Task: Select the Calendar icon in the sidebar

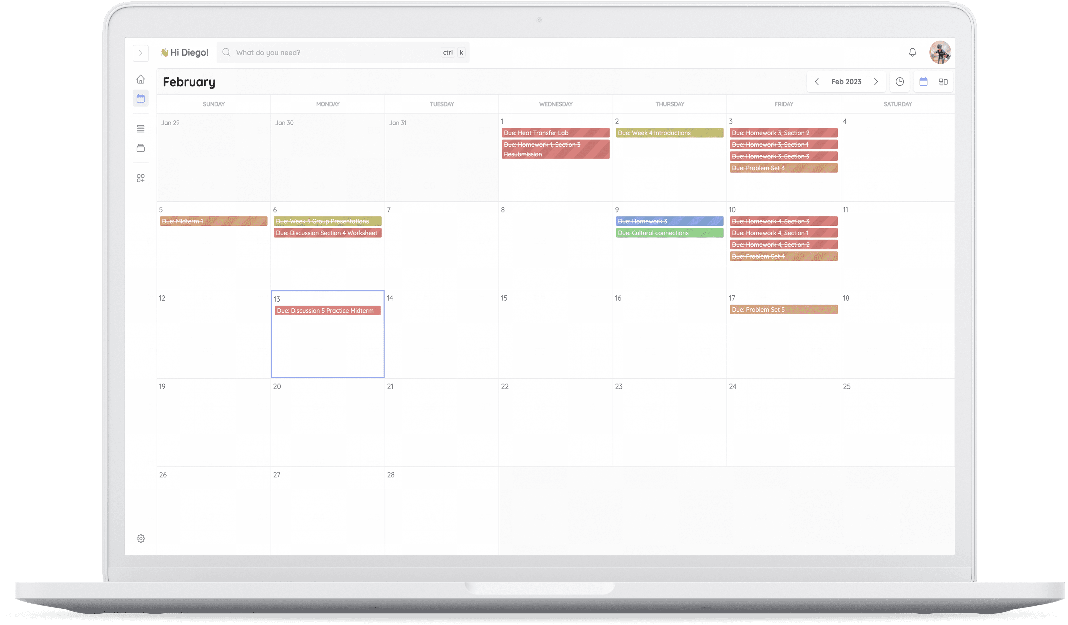Action: (x=140, y=99)
